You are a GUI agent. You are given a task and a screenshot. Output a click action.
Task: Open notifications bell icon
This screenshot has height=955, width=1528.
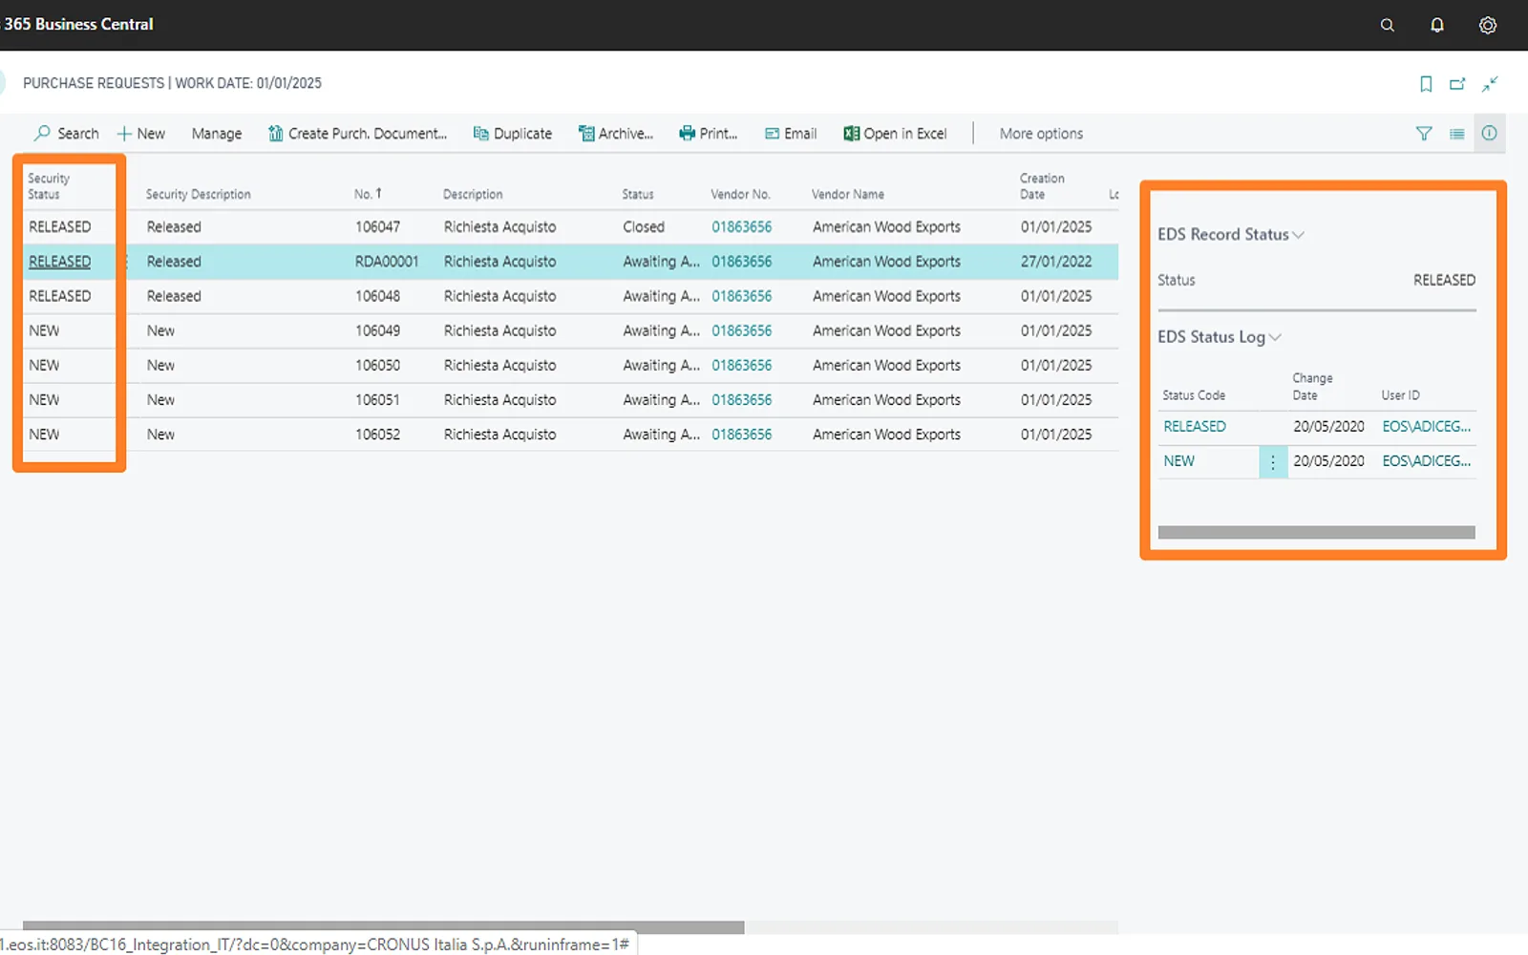click(1436, 25)
